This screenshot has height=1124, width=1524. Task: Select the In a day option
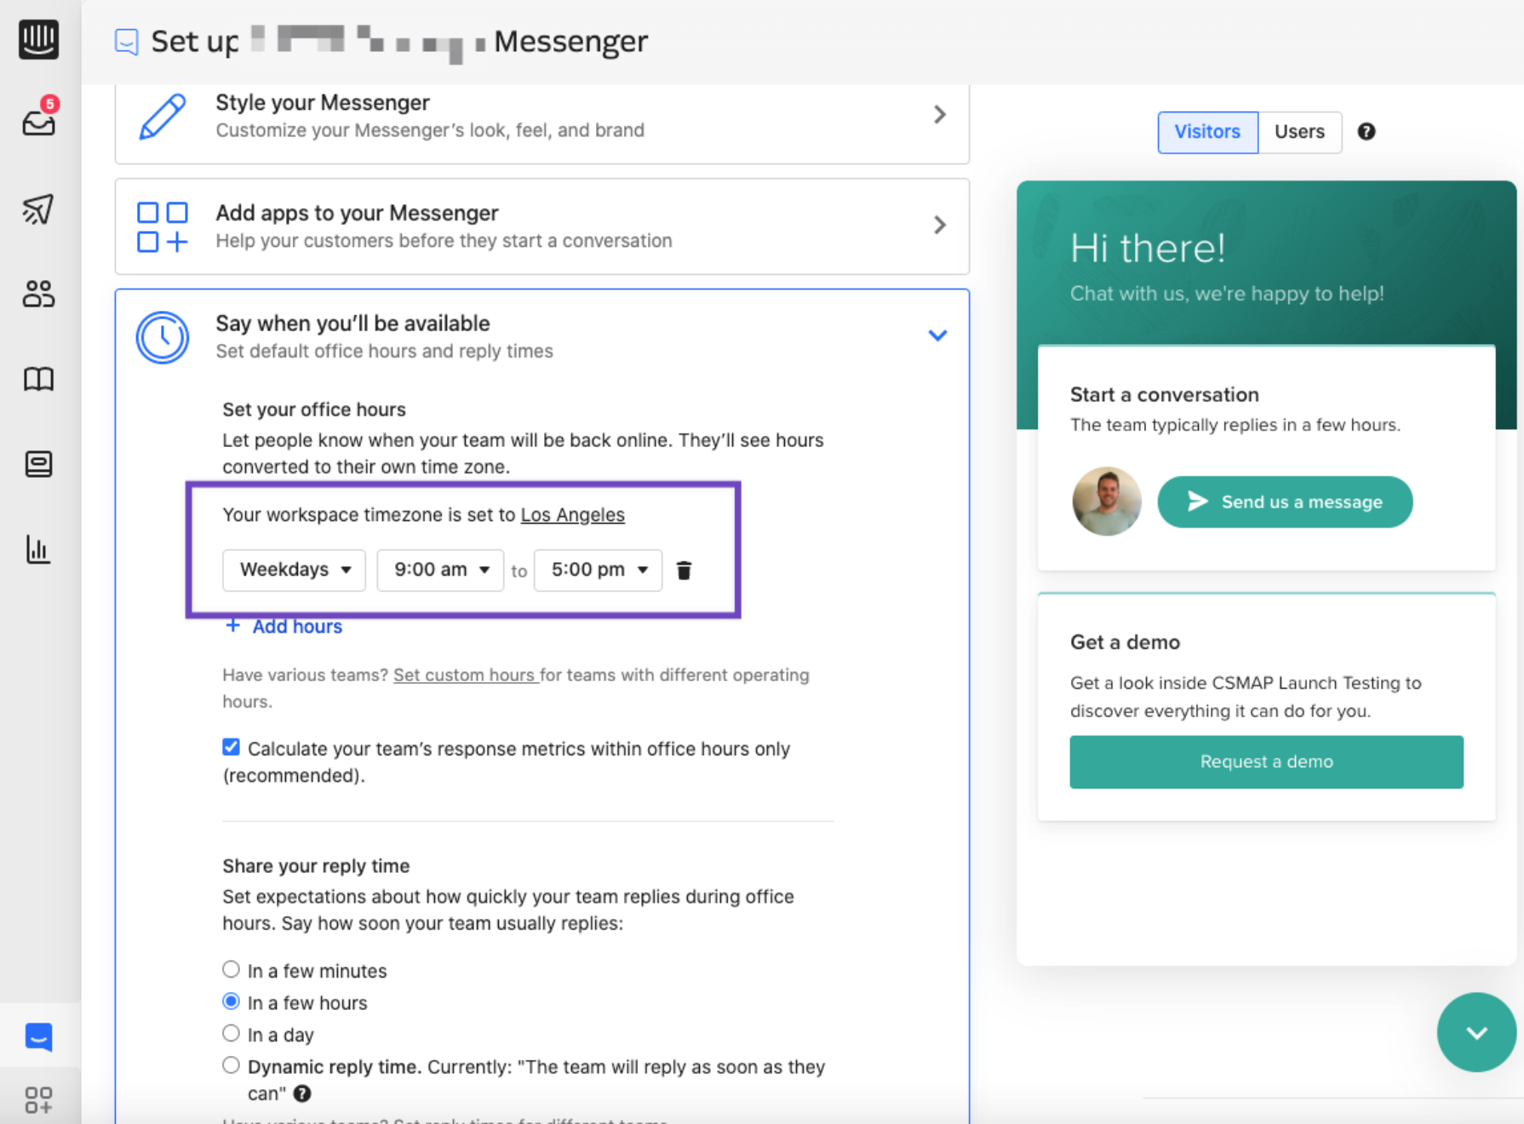231,1033
